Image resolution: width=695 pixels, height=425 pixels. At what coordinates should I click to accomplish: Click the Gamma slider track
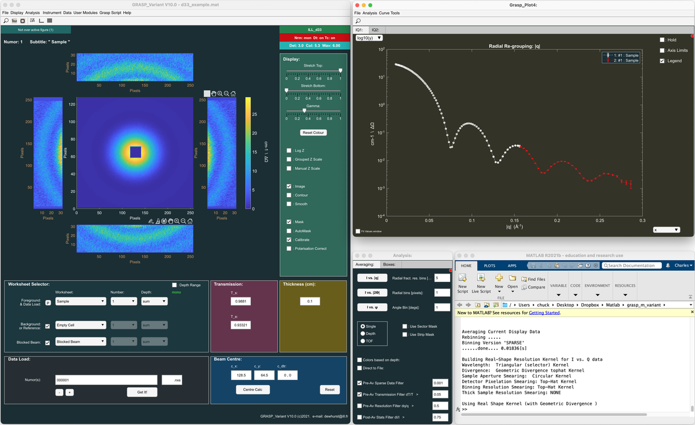click(x=313, y=110)
